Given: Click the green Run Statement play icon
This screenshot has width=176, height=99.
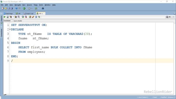Looking at the screenshot, I should 5,17.
